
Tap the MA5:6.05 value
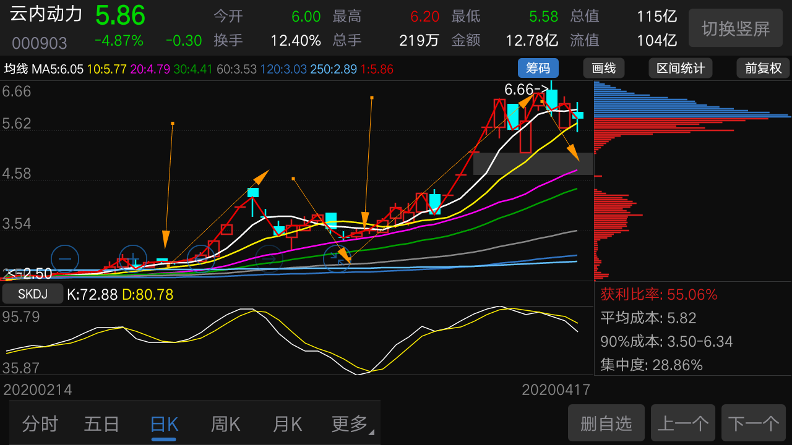coord(58,69)
